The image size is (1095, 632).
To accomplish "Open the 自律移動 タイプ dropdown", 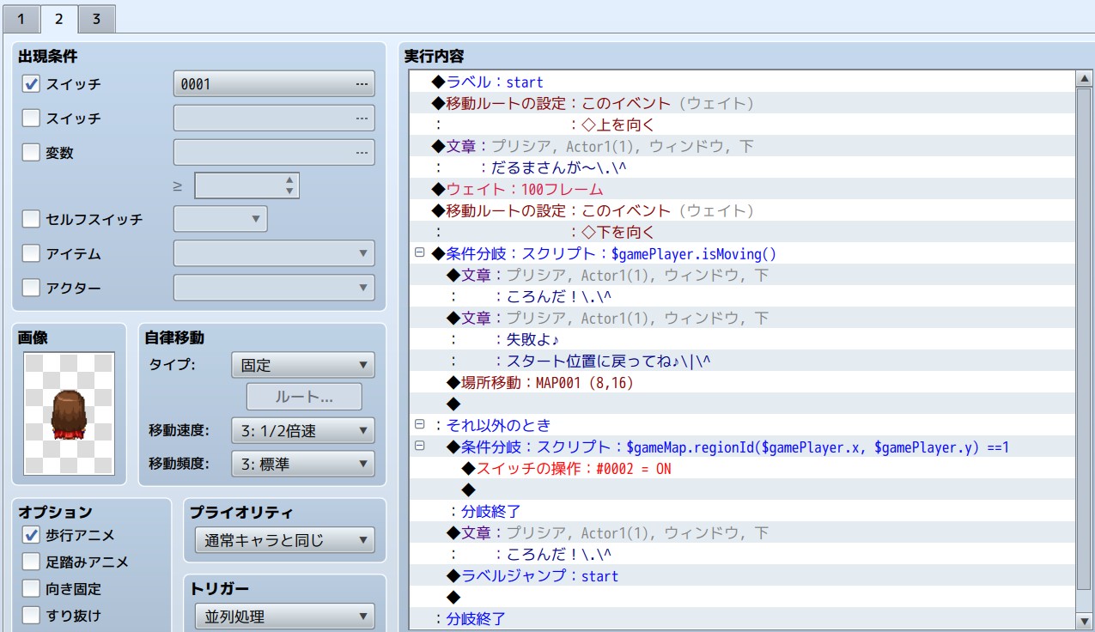I will point(302,365).
